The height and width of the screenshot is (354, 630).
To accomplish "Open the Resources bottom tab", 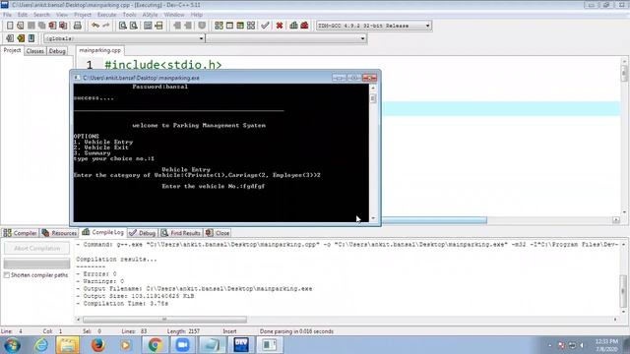I will click(x=59, y=233).
